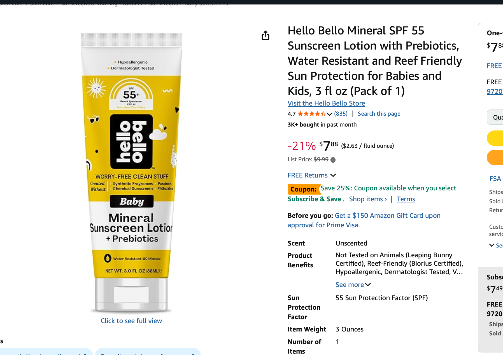Open Shop items coupon link
Image resolution: width=503 pixels, height=355 pixels.
368,199
